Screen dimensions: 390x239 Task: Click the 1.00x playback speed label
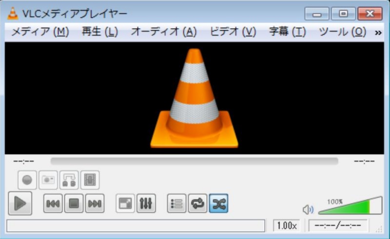pos(287,225)
